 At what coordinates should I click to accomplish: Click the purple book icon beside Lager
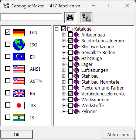(x=76, y=64)
